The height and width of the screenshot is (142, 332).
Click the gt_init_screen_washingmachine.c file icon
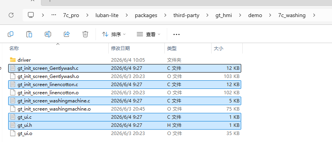click(x=13, y=101)
